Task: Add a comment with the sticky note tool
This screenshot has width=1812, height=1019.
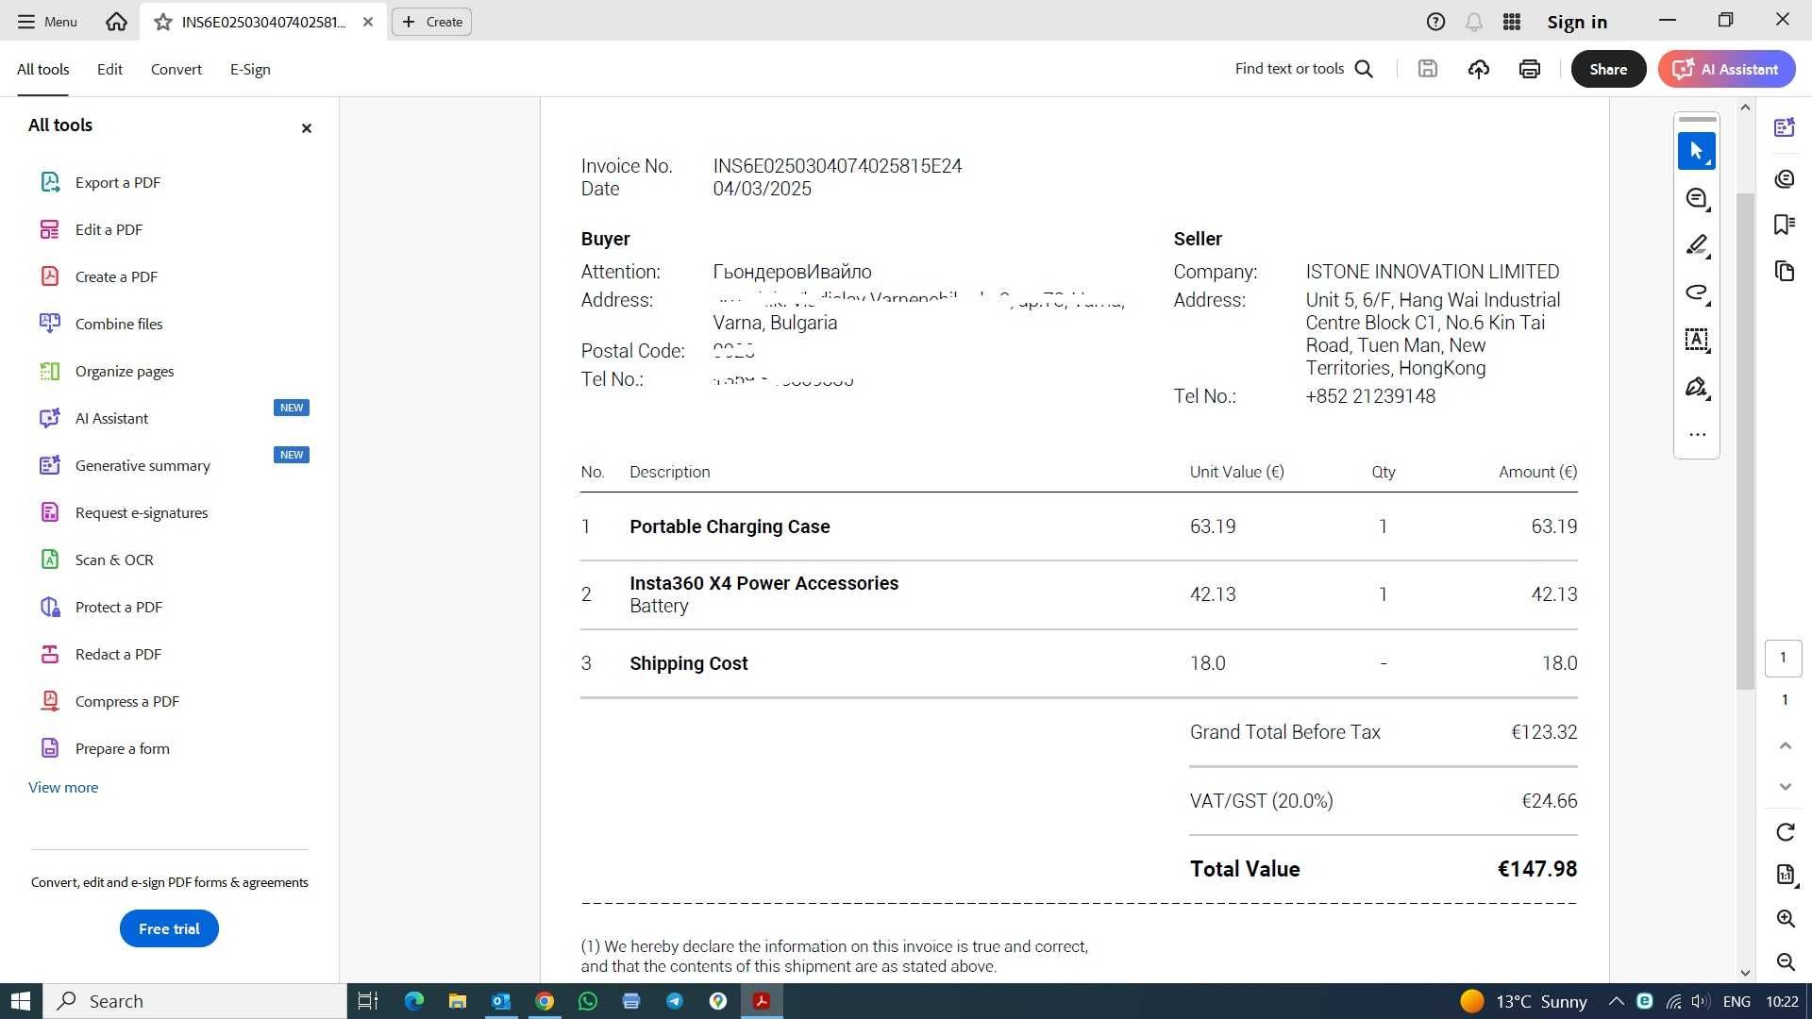Action: pos(1696,198)
